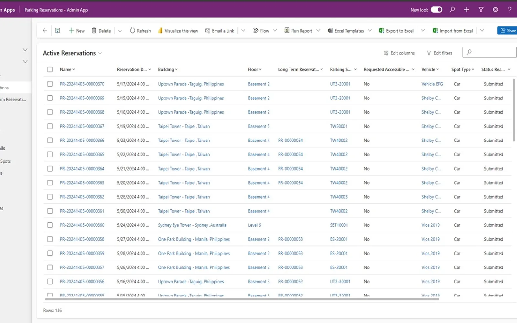The width and height of the screenshot is (517, 323).
Task: Click the search magnifier icon in header
Action: coord(452,10)
